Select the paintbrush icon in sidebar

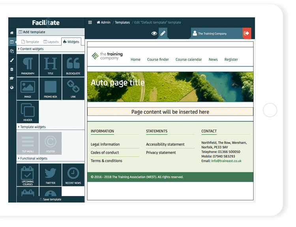(x=12, y=60)
